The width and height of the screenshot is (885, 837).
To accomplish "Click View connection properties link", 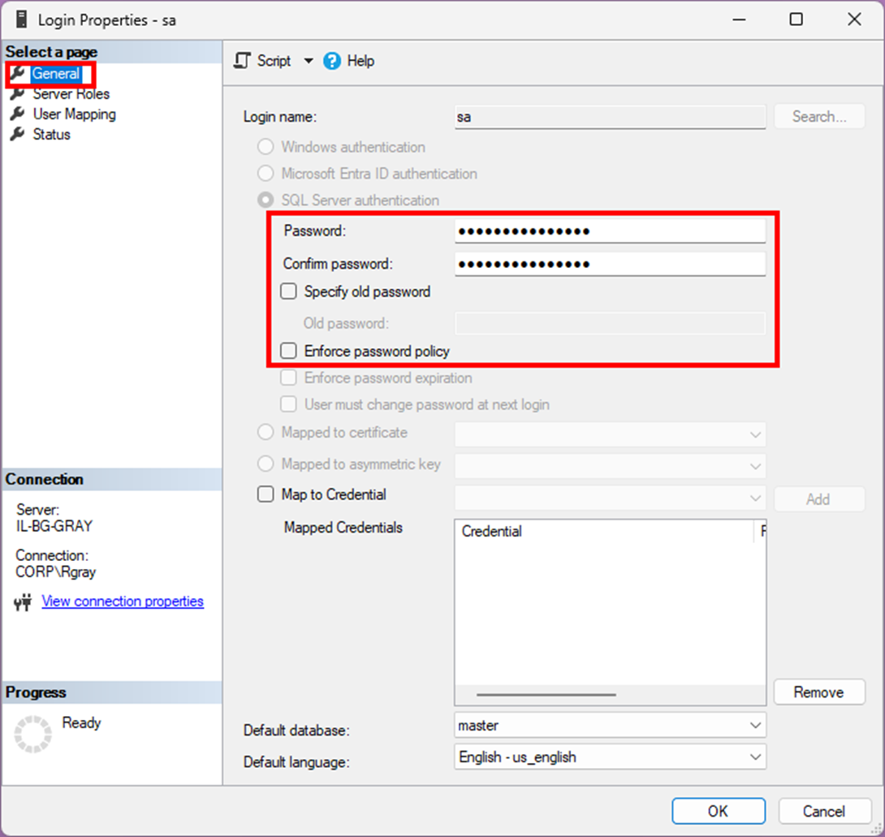I will (123, 602).
